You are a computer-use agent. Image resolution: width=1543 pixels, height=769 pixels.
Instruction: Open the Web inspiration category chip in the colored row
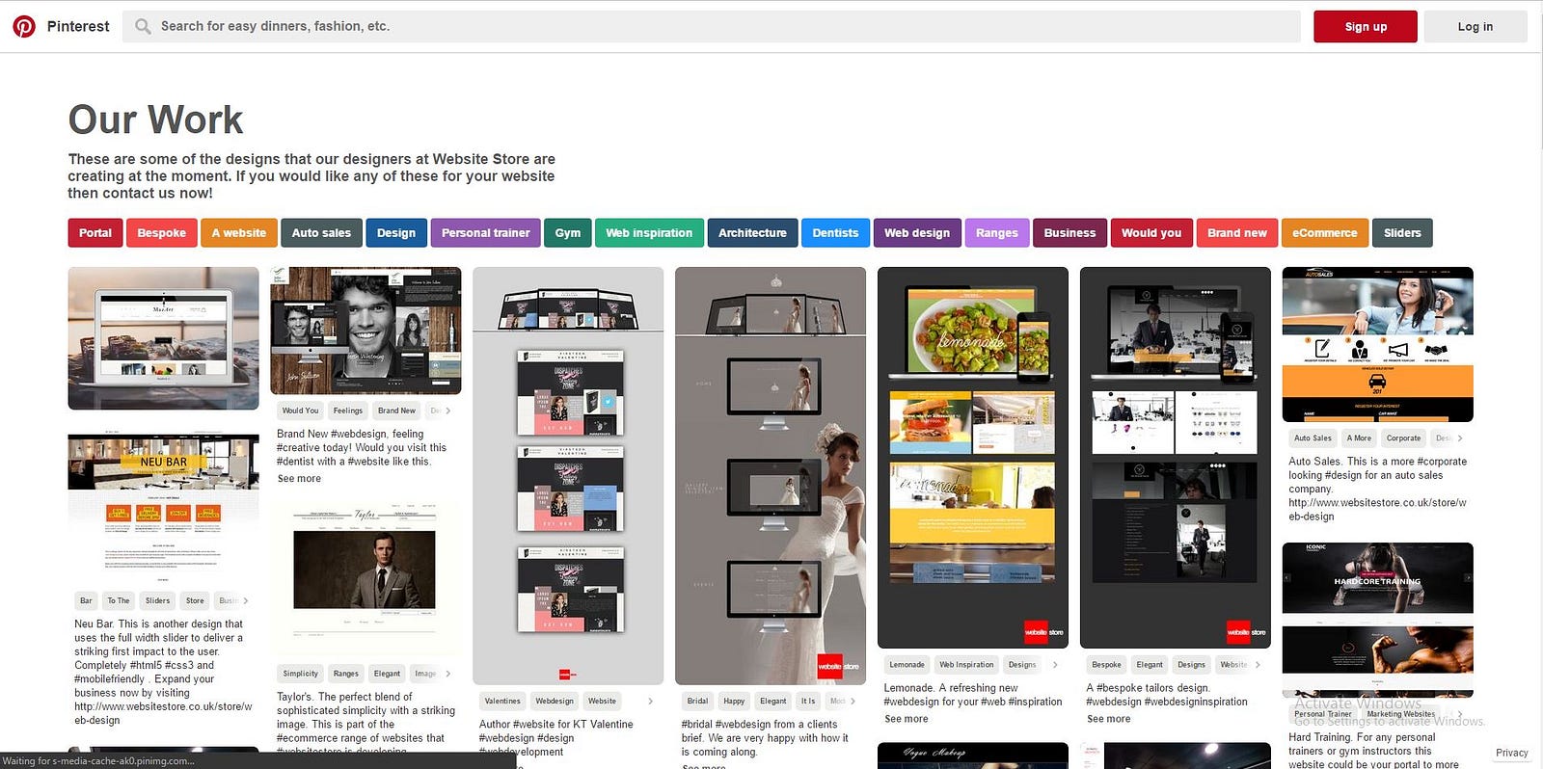pos(649,232)
